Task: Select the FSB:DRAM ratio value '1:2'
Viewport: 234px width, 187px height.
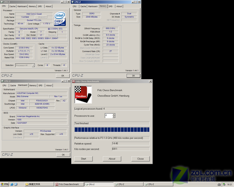Action: tap(110, 32)
